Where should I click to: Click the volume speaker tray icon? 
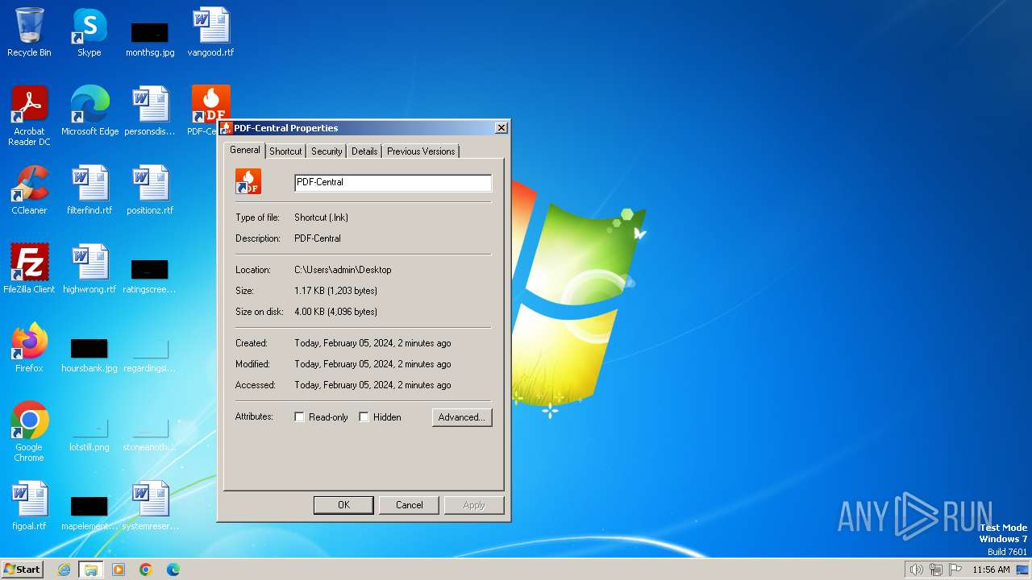[x=916, y=570]
